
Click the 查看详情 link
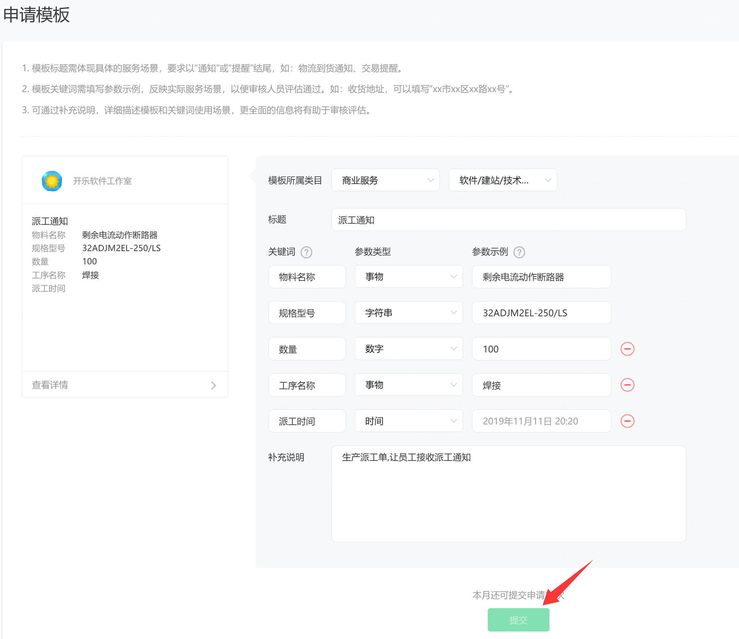click(x=50, y=385)
